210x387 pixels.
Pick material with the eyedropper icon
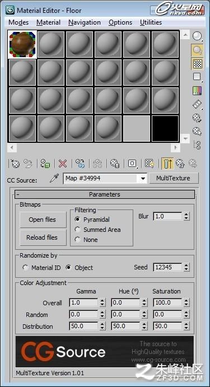click(x=54, y=178)
